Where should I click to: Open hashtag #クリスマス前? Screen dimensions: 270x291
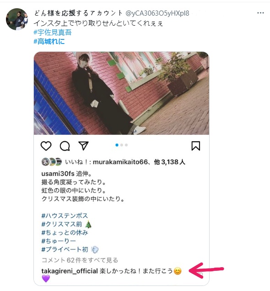[62, 224]
